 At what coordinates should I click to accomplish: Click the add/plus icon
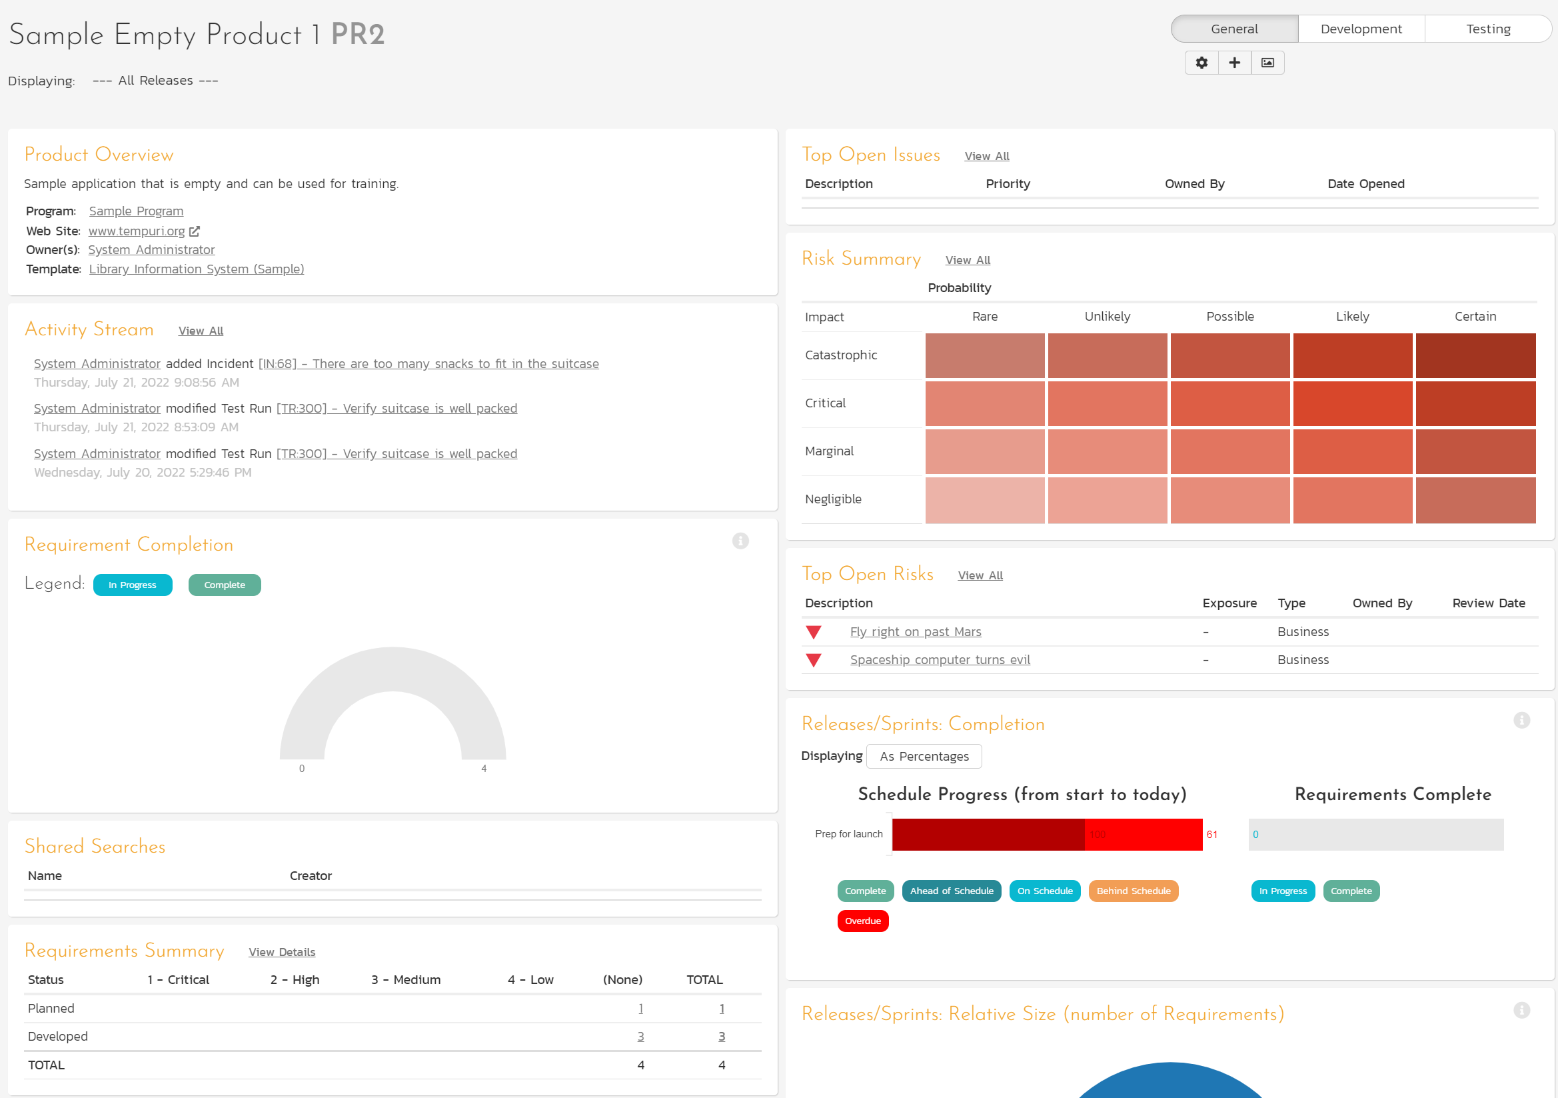pyautogui.click(x=1234, y=62)
